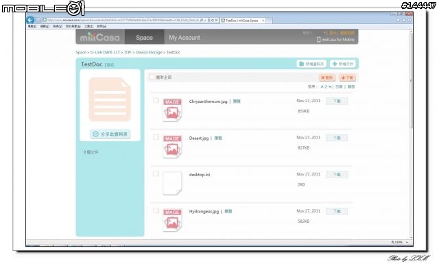Sort files by 類型 type
This screenshot has height=266, width=439.
coord(351,86)
